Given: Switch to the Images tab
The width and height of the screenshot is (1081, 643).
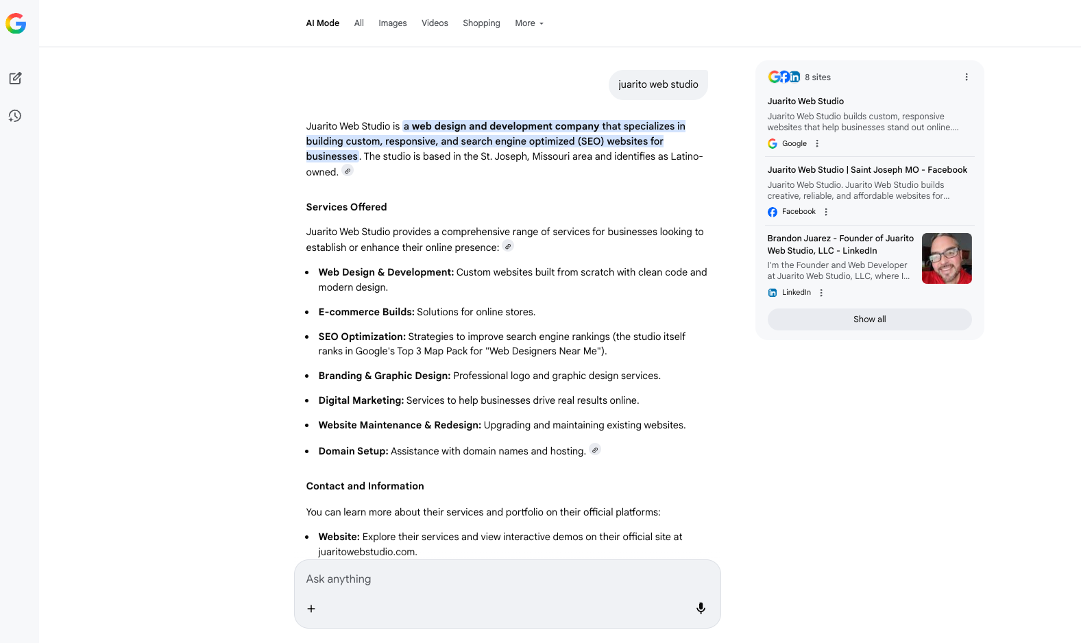Looking at the screenshot, I should pos(392,23).
